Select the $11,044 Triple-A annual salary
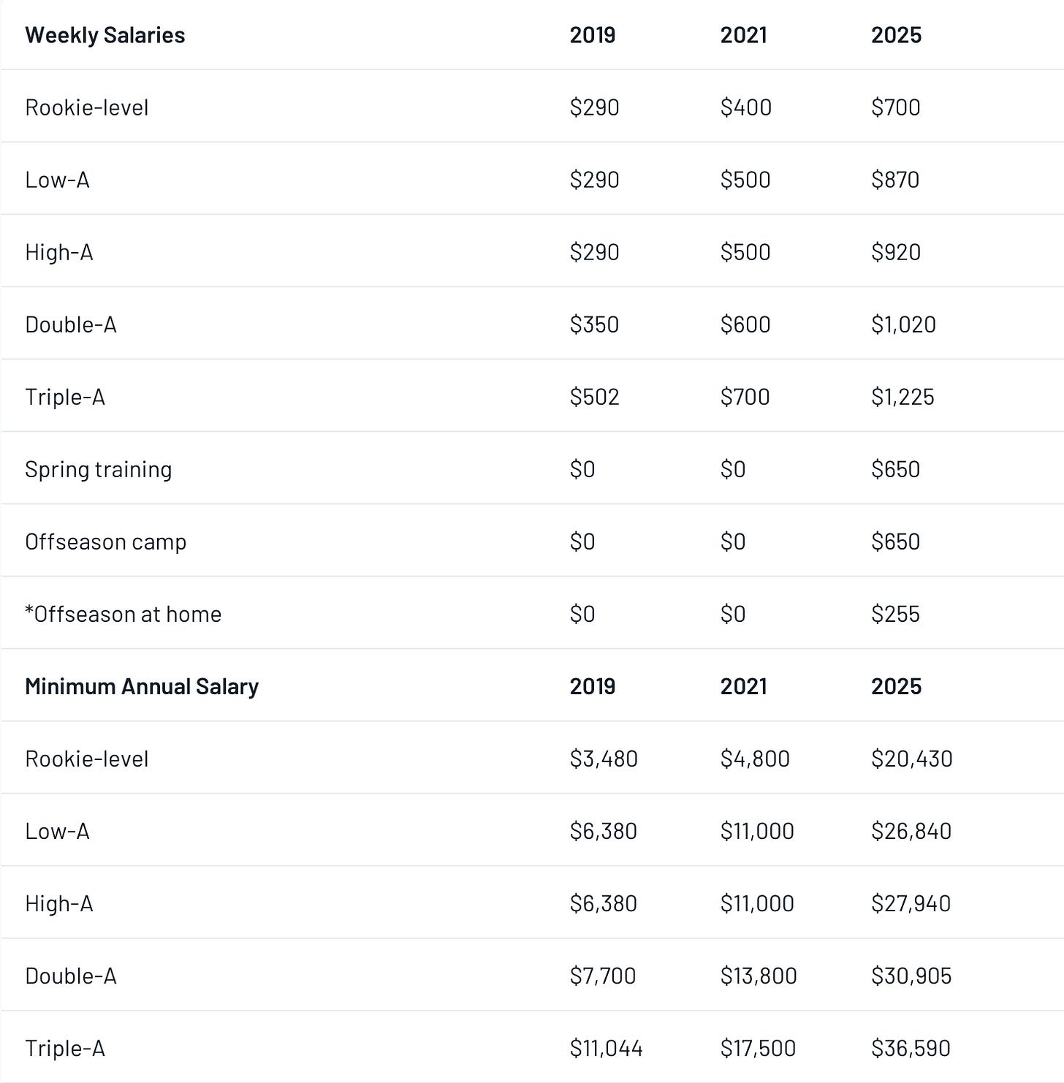The image size is (1064, 1083). (606, 1048)
